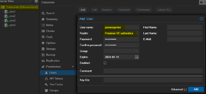Expand the pve1 node tree

(x=3, y=12)
